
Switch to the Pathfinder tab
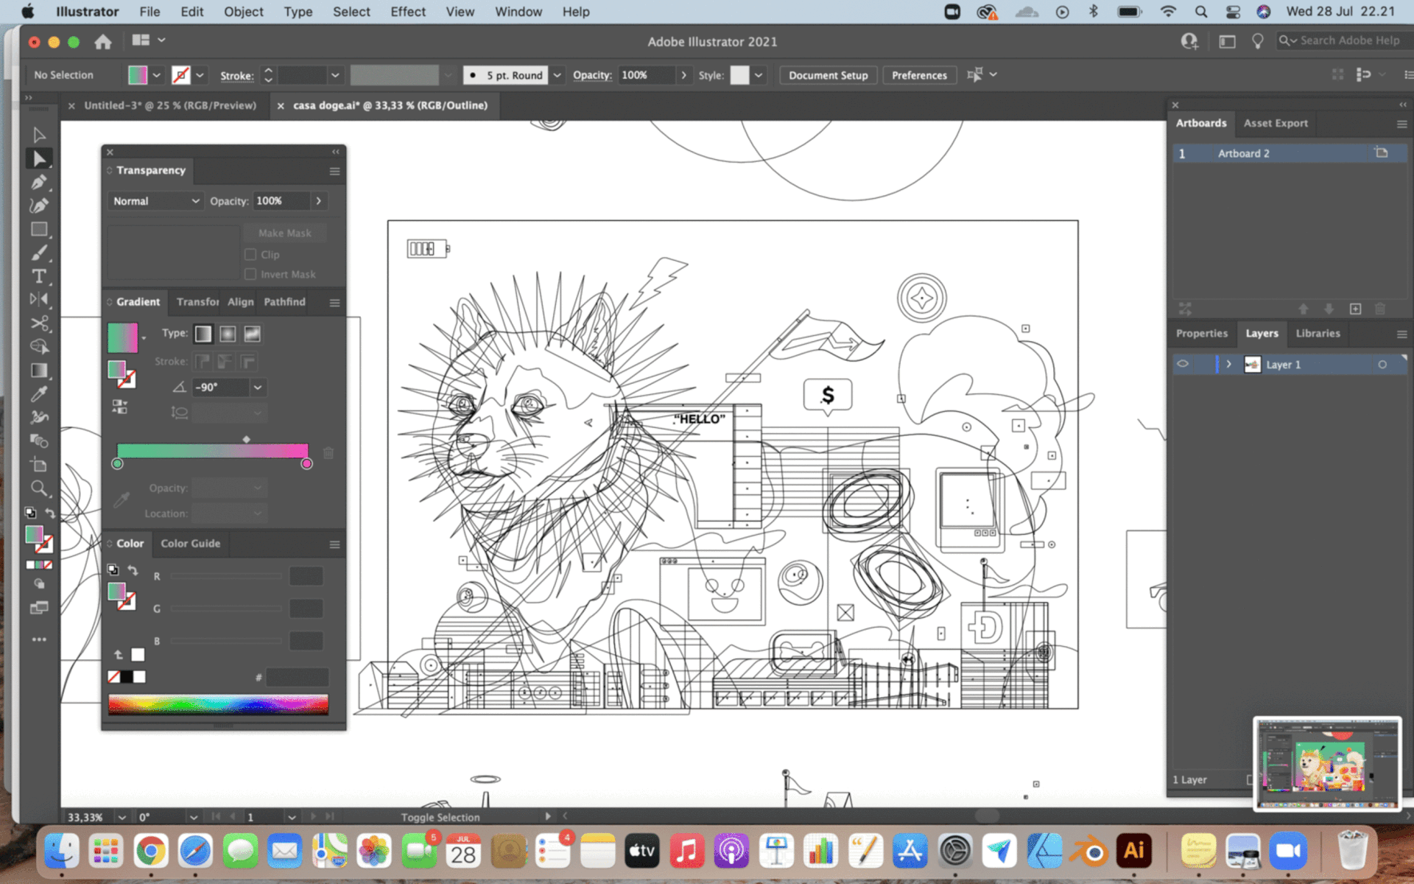coord(284,302)
